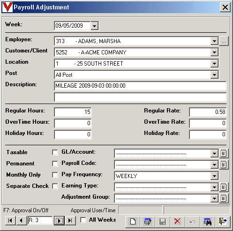Click the next record arrow button
The height and width of the screenshot is (231, 233).
(x=59, y=221)
